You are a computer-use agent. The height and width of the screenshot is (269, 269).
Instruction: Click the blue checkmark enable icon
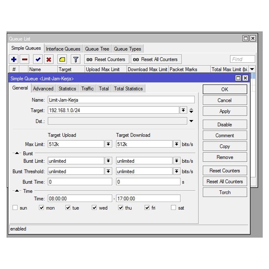coord(38,59)
